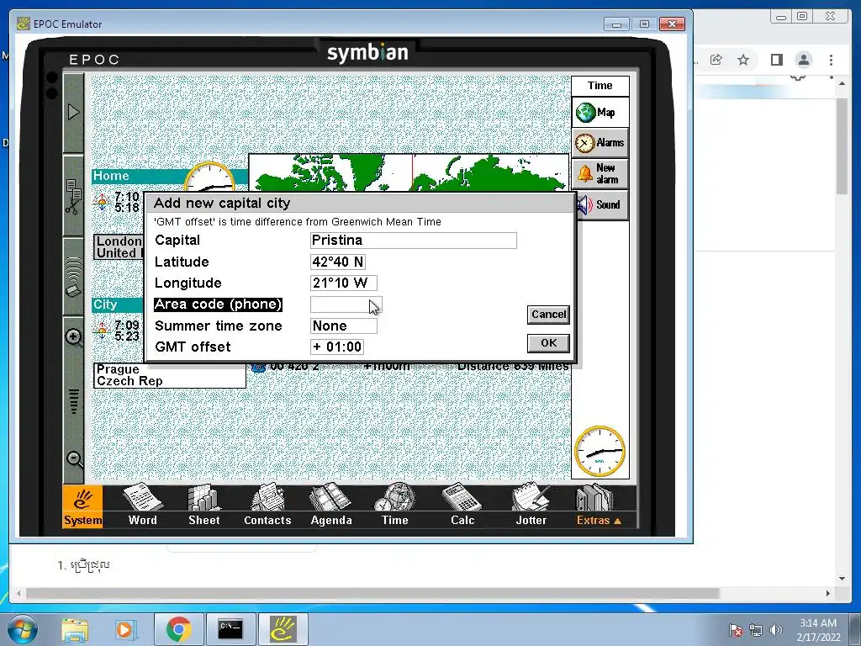The width and height of the screenshot is (861, 646).
Task: Bookmark page with Chrome star icon
Action: click(743, 60)
